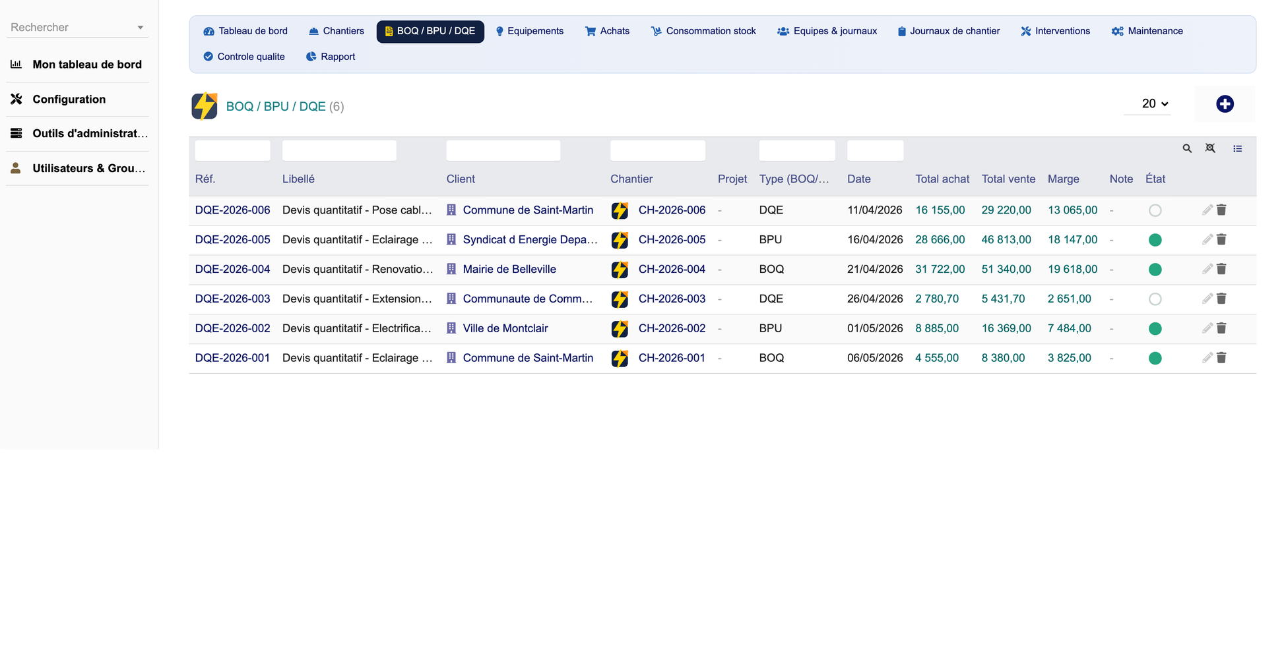Screen dimensions: 1284x646
Task: Switch to Maintenance tab
Action: point(1147,32)
